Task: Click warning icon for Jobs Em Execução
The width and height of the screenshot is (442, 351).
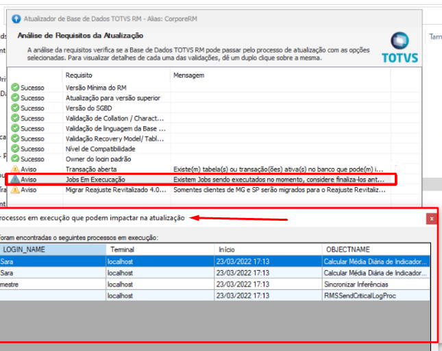Action: [x=15, y=180]
